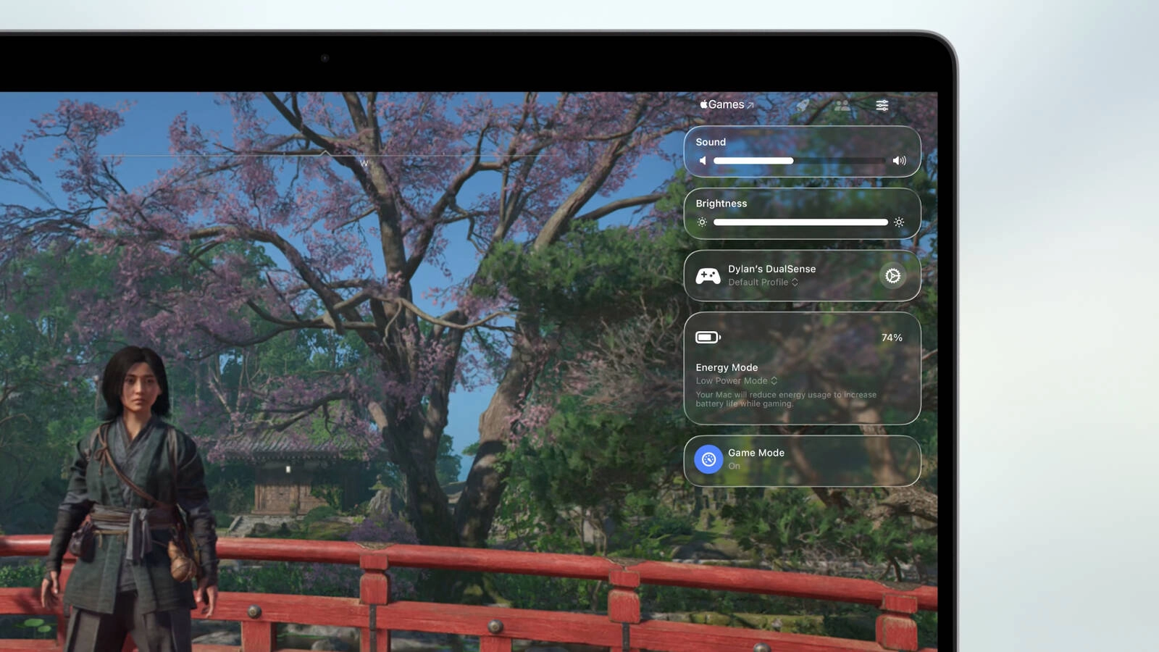Click the Sound panel header label

(x=711, y=142)
